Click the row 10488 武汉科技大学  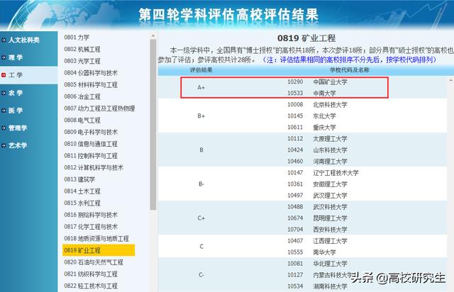317,207
